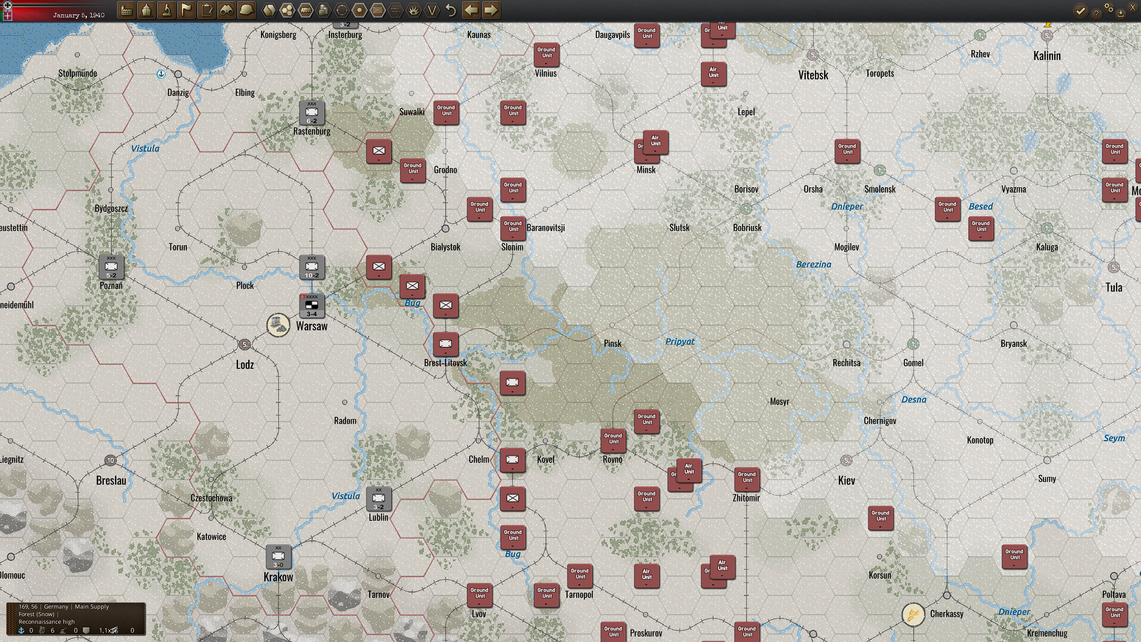Toggle the terrain hex overlay
The width and height of the screenshot is (1141, 642).
tap(269, 10)
